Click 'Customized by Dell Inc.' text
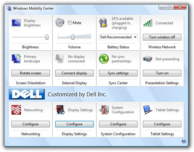The image size is (194, 152). pyautogui.click(x=77, y=94)
